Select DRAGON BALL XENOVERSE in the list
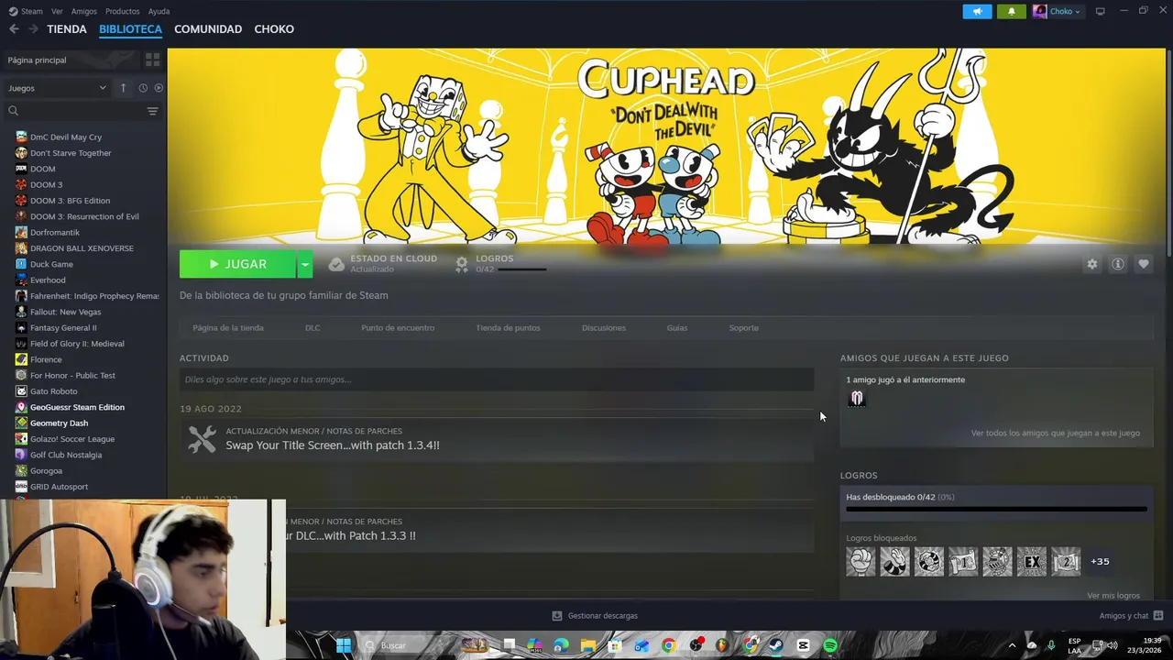 tap(82, 248)
